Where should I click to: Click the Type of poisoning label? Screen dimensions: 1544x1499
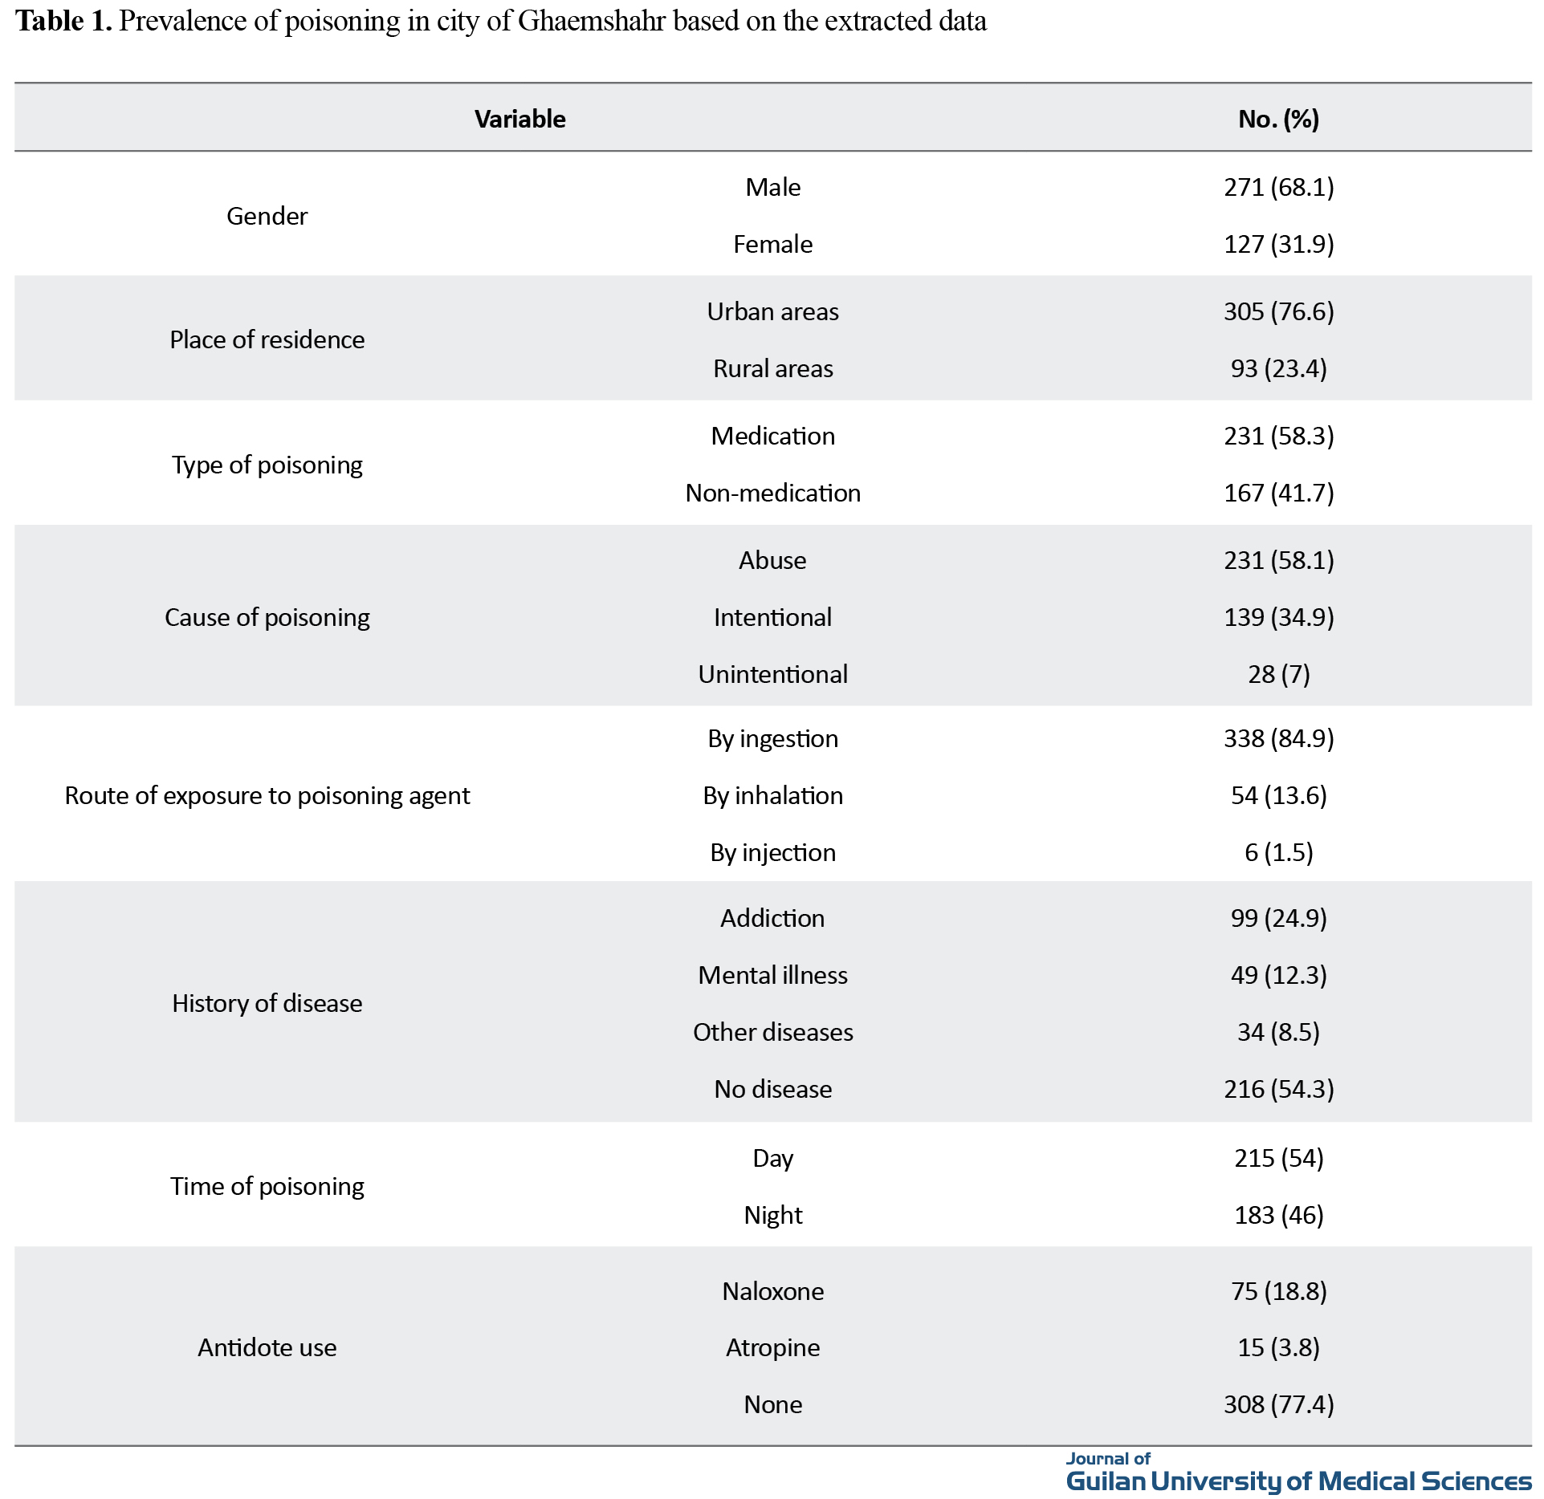click(x=267, y=465)
